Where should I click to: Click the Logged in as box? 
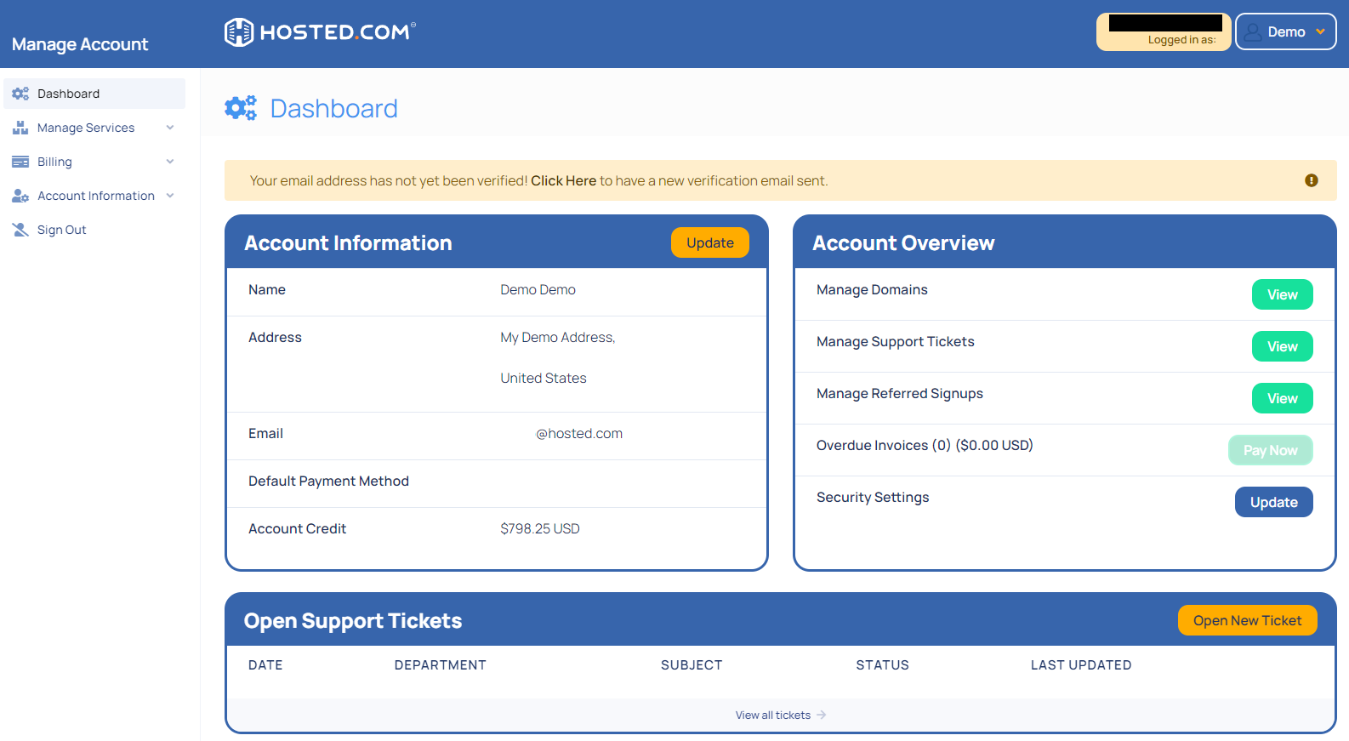(1164, 32)
